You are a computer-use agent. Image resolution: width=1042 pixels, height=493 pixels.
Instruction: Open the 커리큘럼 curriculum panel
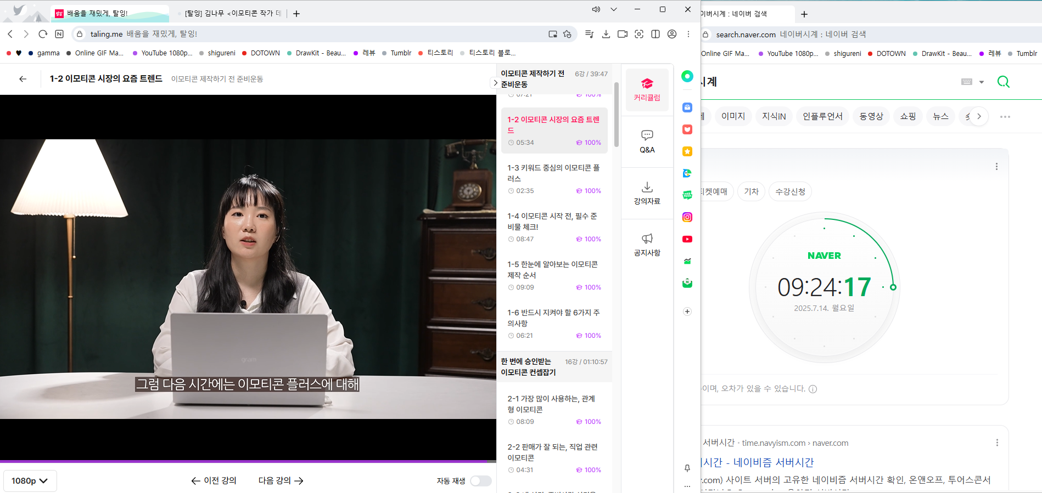click(x=647, y=90)
